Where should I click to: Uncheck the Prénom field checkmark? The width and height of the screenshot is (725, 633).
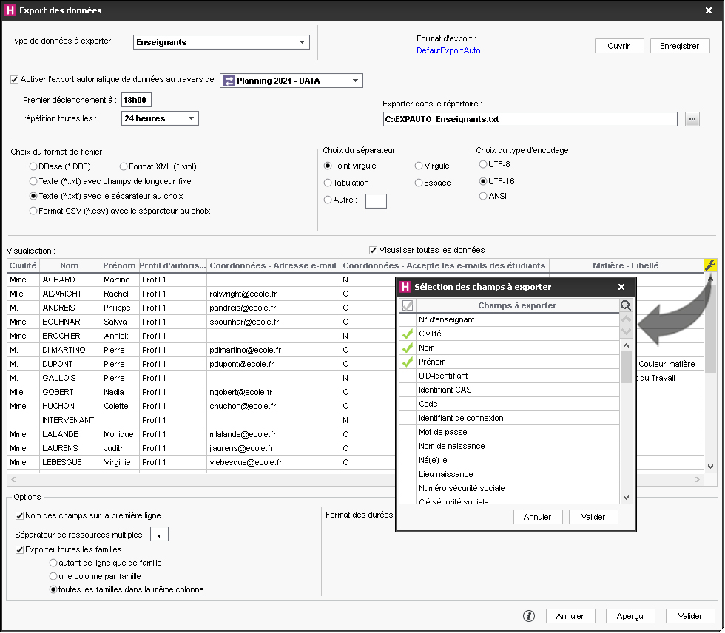click(x=408, y=362)
